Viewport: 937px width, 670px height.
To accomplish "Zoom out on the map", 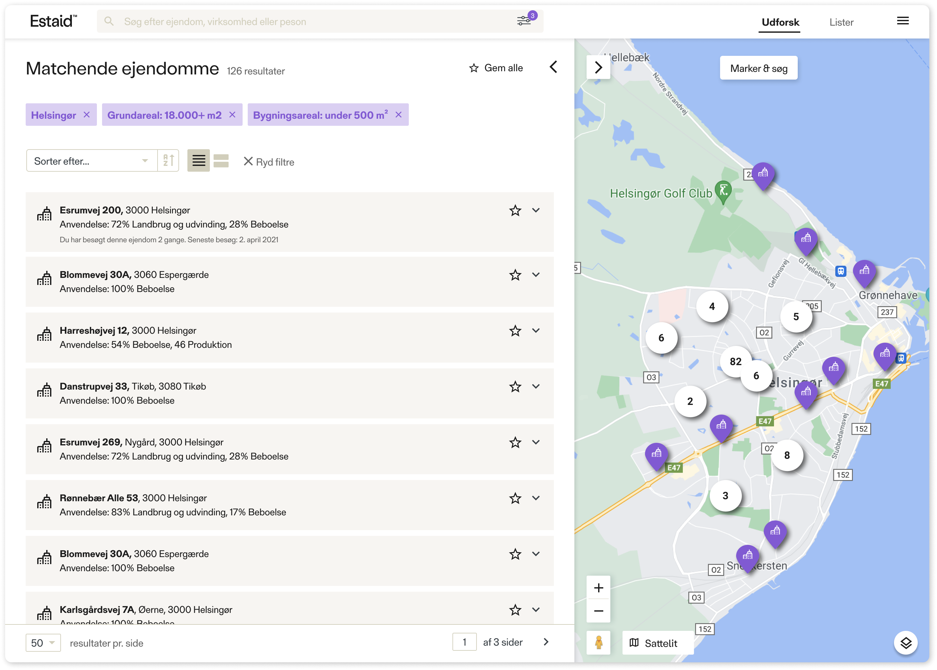I will [x=598, y=611].
